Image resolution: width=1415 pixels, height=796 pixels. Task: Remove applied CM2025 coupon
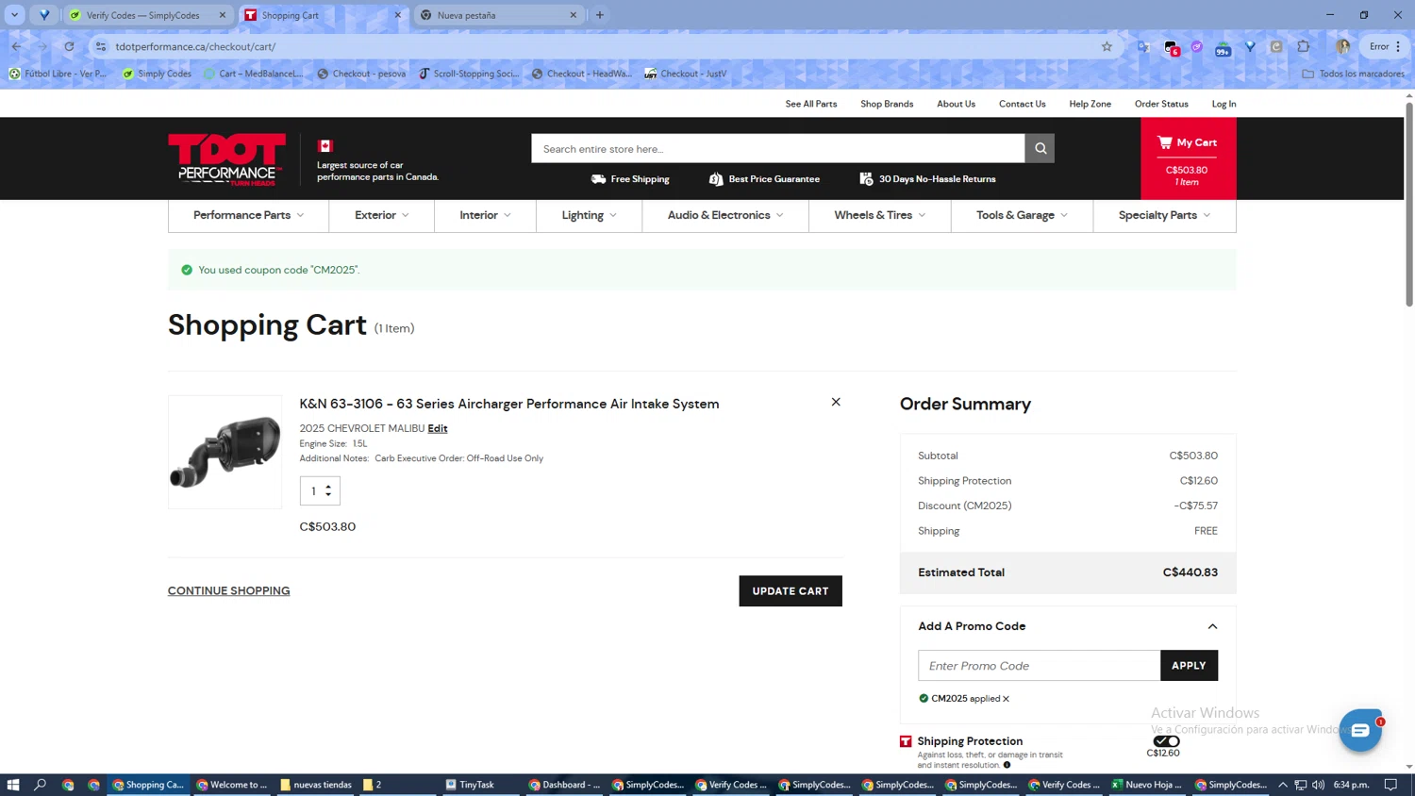[x=1007, y=699]
